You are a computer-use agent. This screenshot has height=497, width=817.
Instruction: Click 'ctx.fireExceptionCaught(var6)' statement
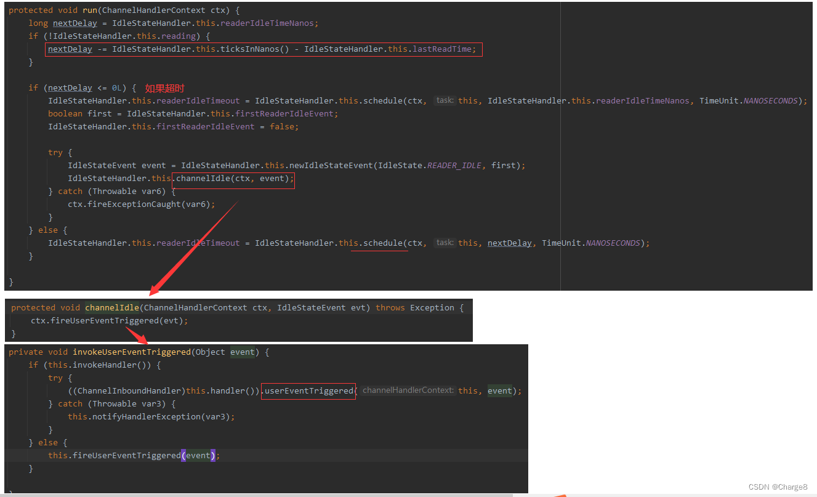coord(142,204)
